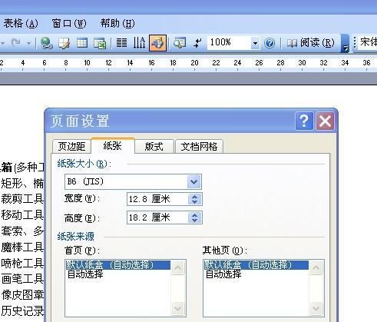Switch to the 页边距 tab
Image resolution: width=377 pixels, height=322 pixels.
[71, 147]
